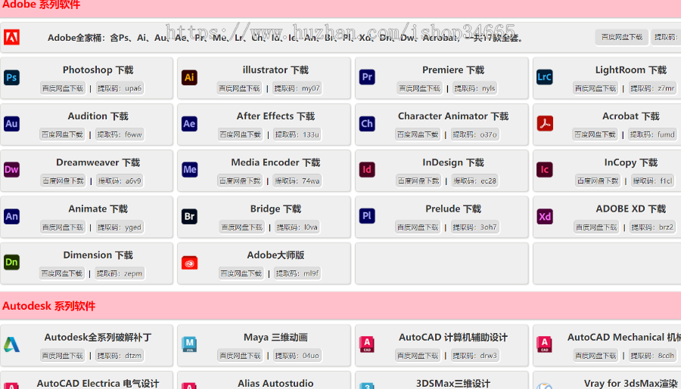Click the LightRoom Lrc icon
Viewport: 681px width, 389px height.
(545, 77)
